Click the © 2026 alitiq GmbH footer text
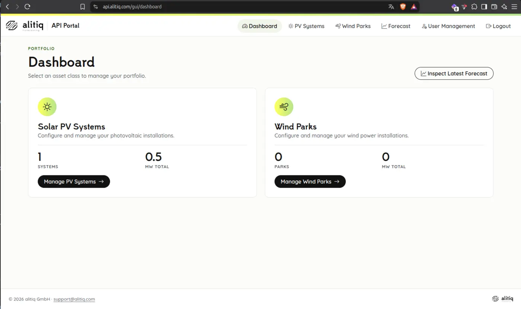 pyautogui.click(x=29, y=299)
